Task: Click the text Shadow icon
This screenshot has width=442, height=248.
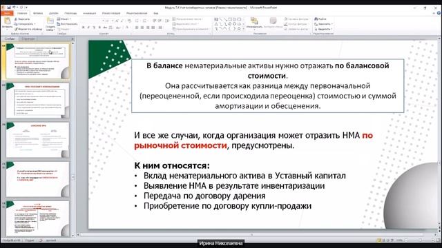Action: [99, 28]
